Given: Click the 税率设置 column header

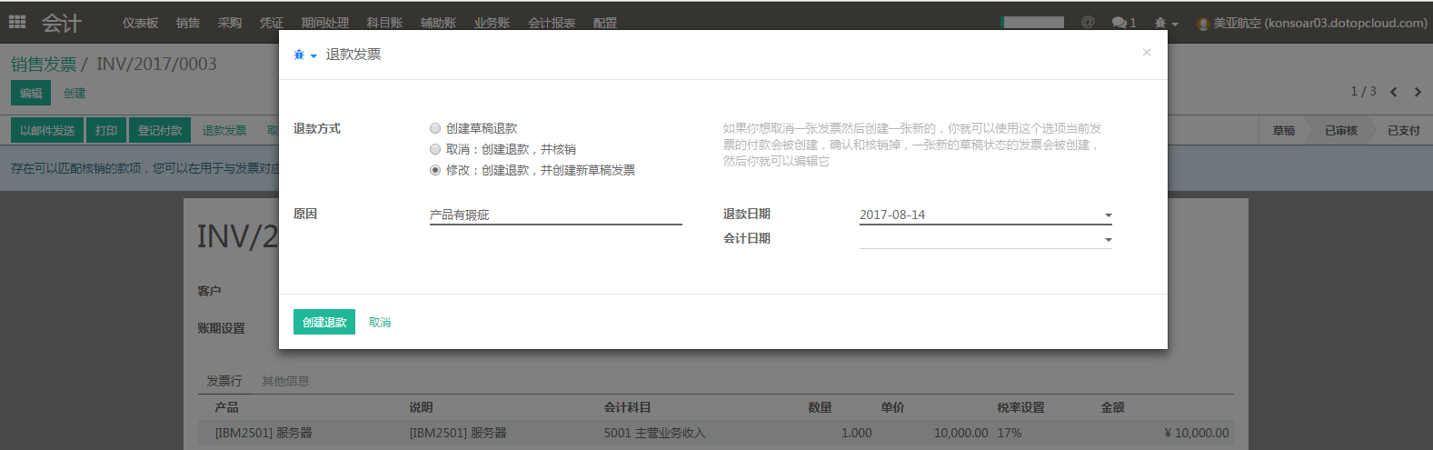Looking at the screenshot, I should click(x=1020, y=407).
